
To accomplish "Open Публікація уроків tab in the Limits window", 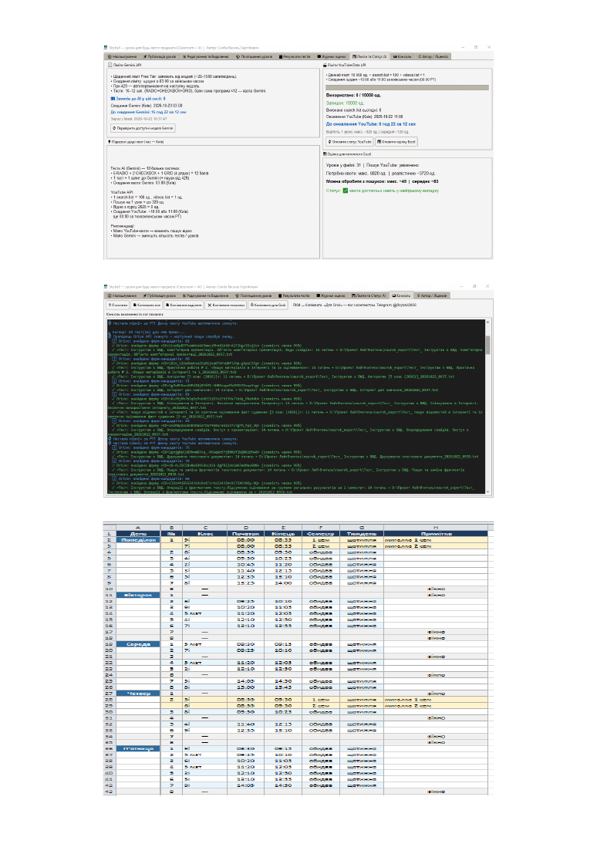I will (160, 56).
